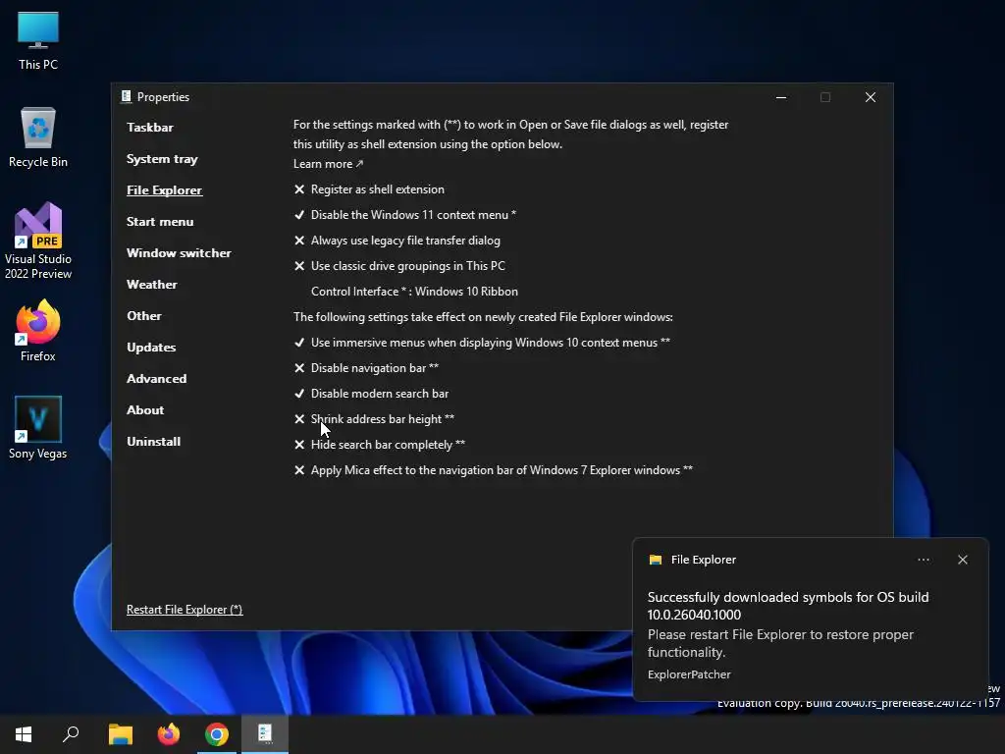Image resolution: width=1005 pixels, height=754 pixels.
Task: Toggle Always use legacy file transfer dialog
Action: [x=397, y=241]
